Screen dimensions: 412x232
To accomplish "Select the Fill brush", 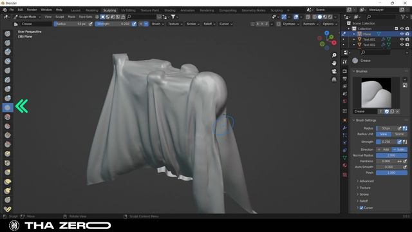I will pos(8,135).
